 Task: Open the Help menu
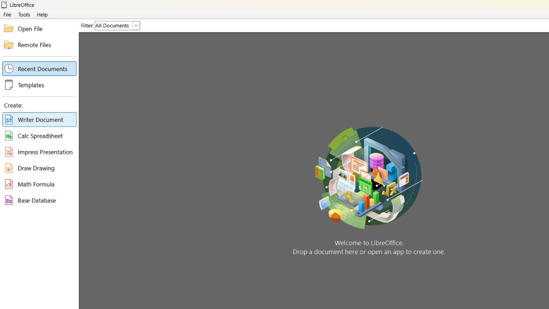click(42, 15)
